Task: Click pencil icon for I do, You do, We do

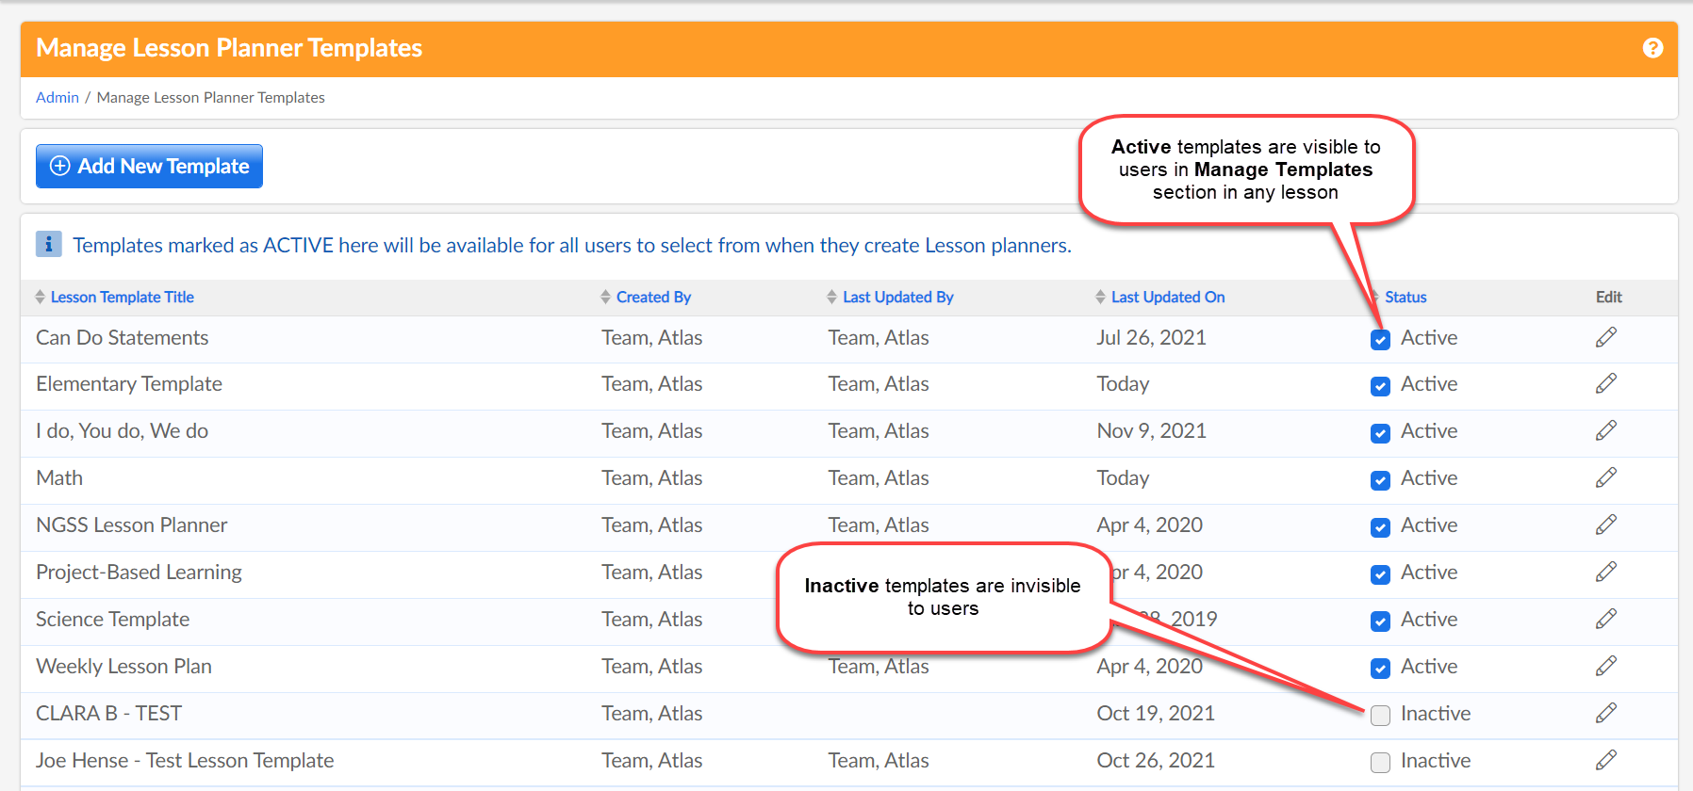Action: pyautogui.click(x=1606, y=431)
